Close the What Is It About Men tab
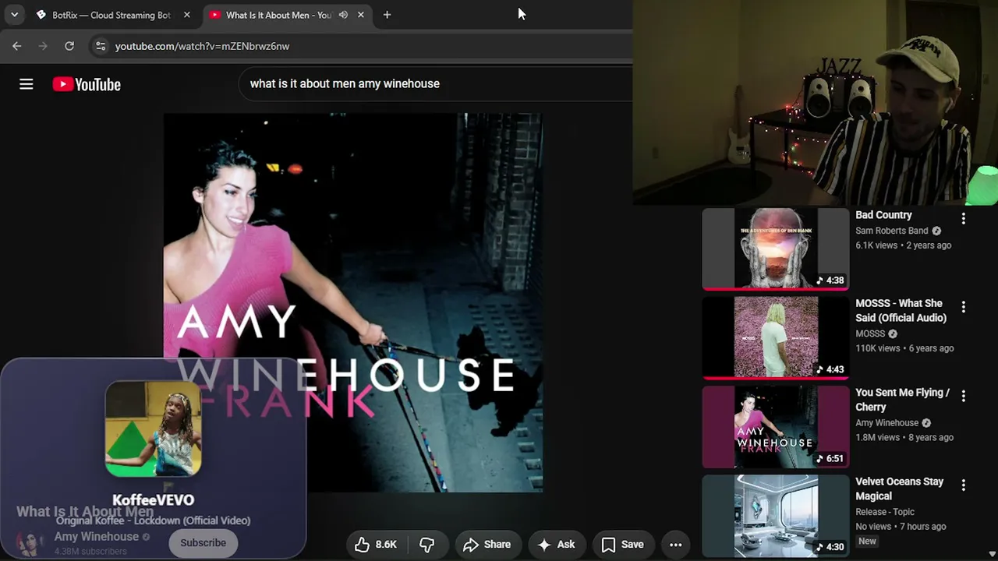Image resolution: width=998 pixels, height=561 pixels. pyautogui.click(x=361, y=15)
